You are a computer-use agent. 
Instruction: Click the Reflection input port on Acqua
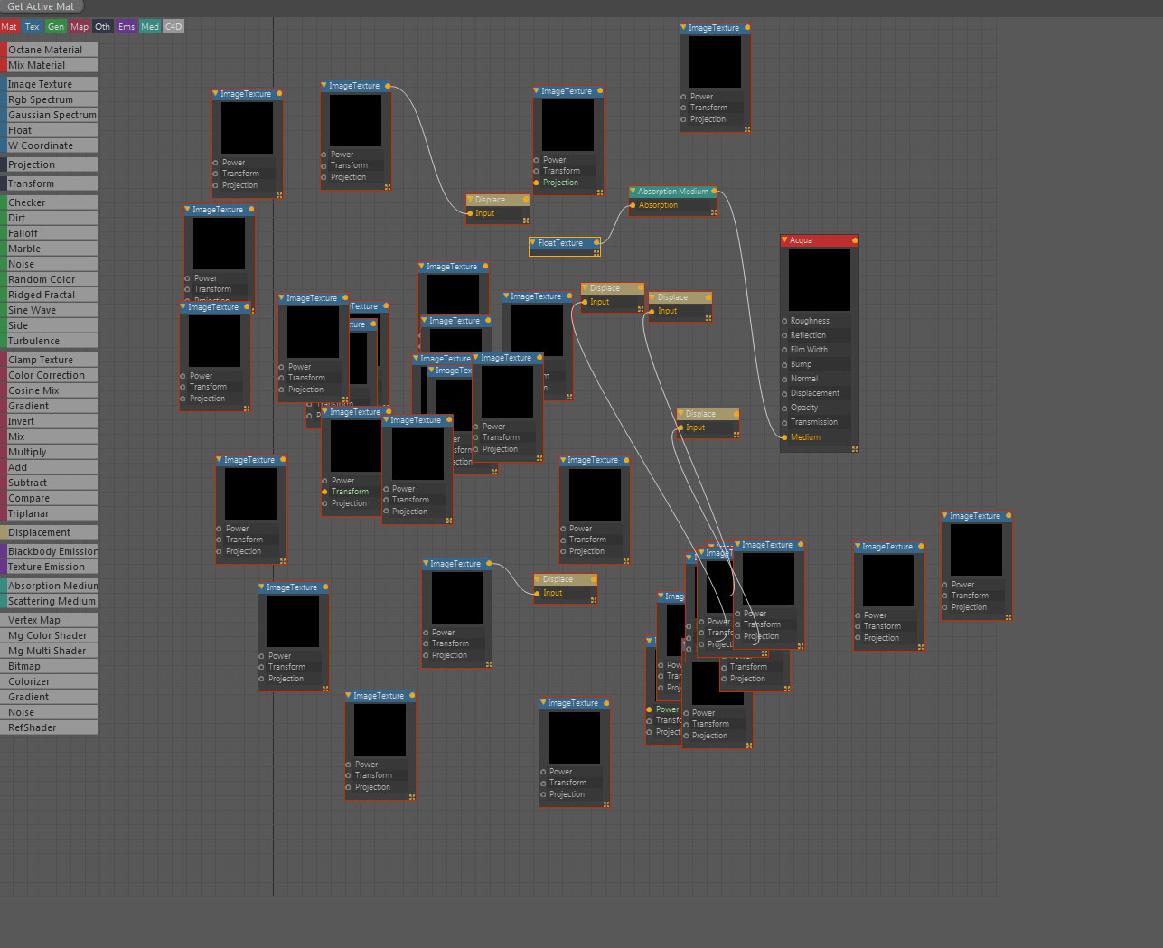(784, 335)
